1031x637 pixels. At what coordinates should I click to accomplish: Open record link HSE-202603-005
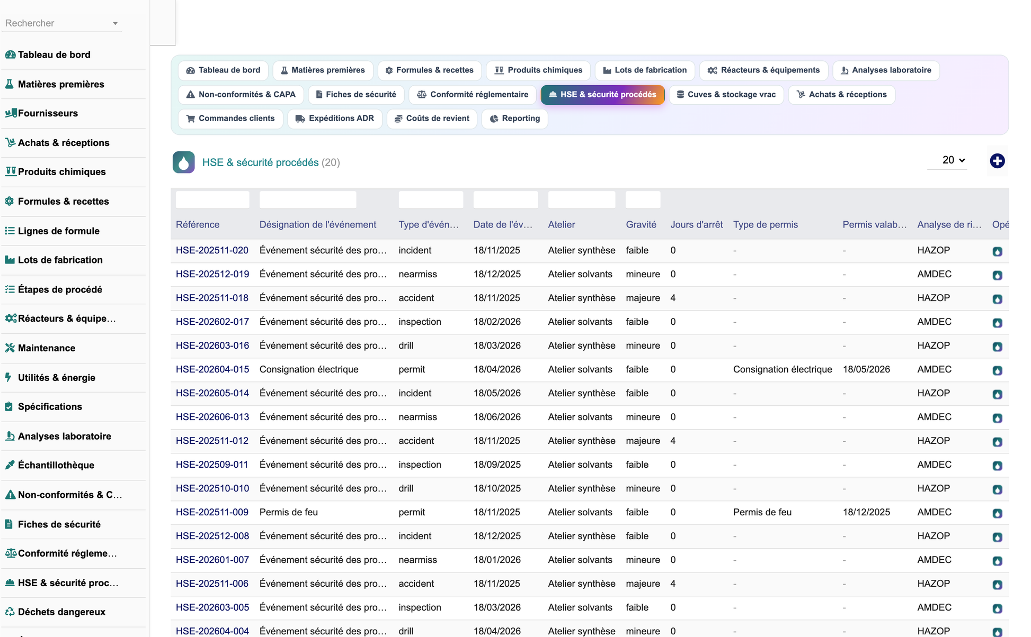pyautogui.click(x=212, y=607)
